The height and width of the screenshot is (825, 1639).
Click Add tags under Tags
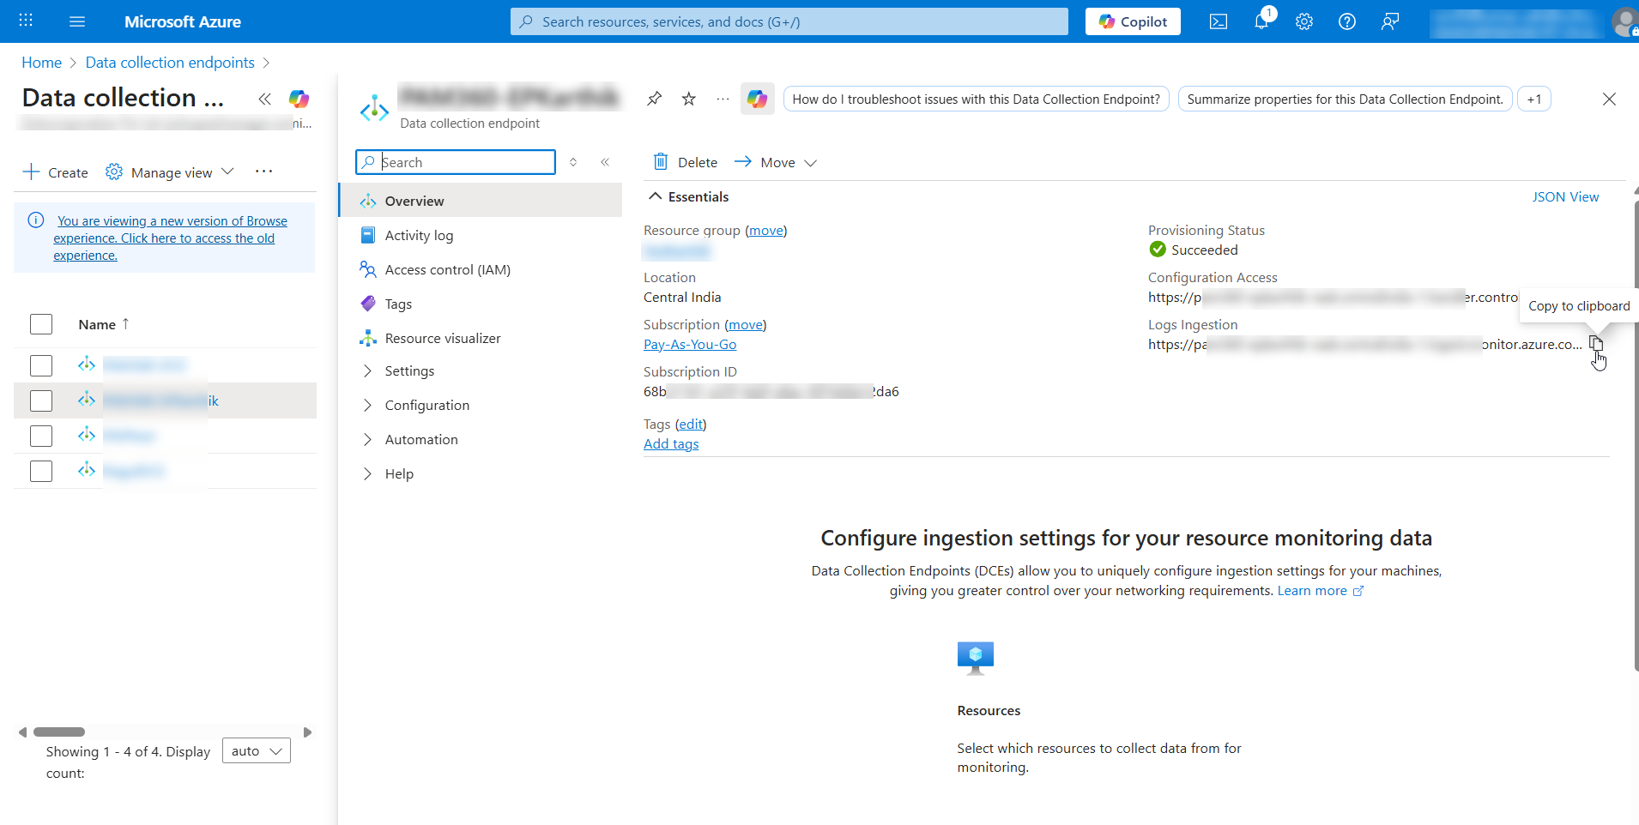(670, 443)
